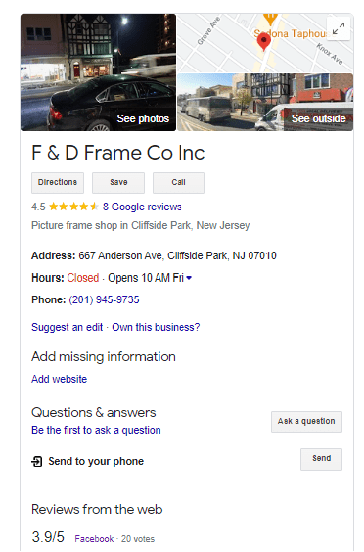
Task: Click the Send button
Action: [321, 459]
